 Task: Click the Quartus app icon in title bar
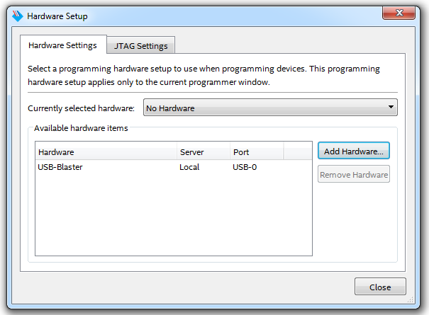pyautogui.click(x=17, y=16)
